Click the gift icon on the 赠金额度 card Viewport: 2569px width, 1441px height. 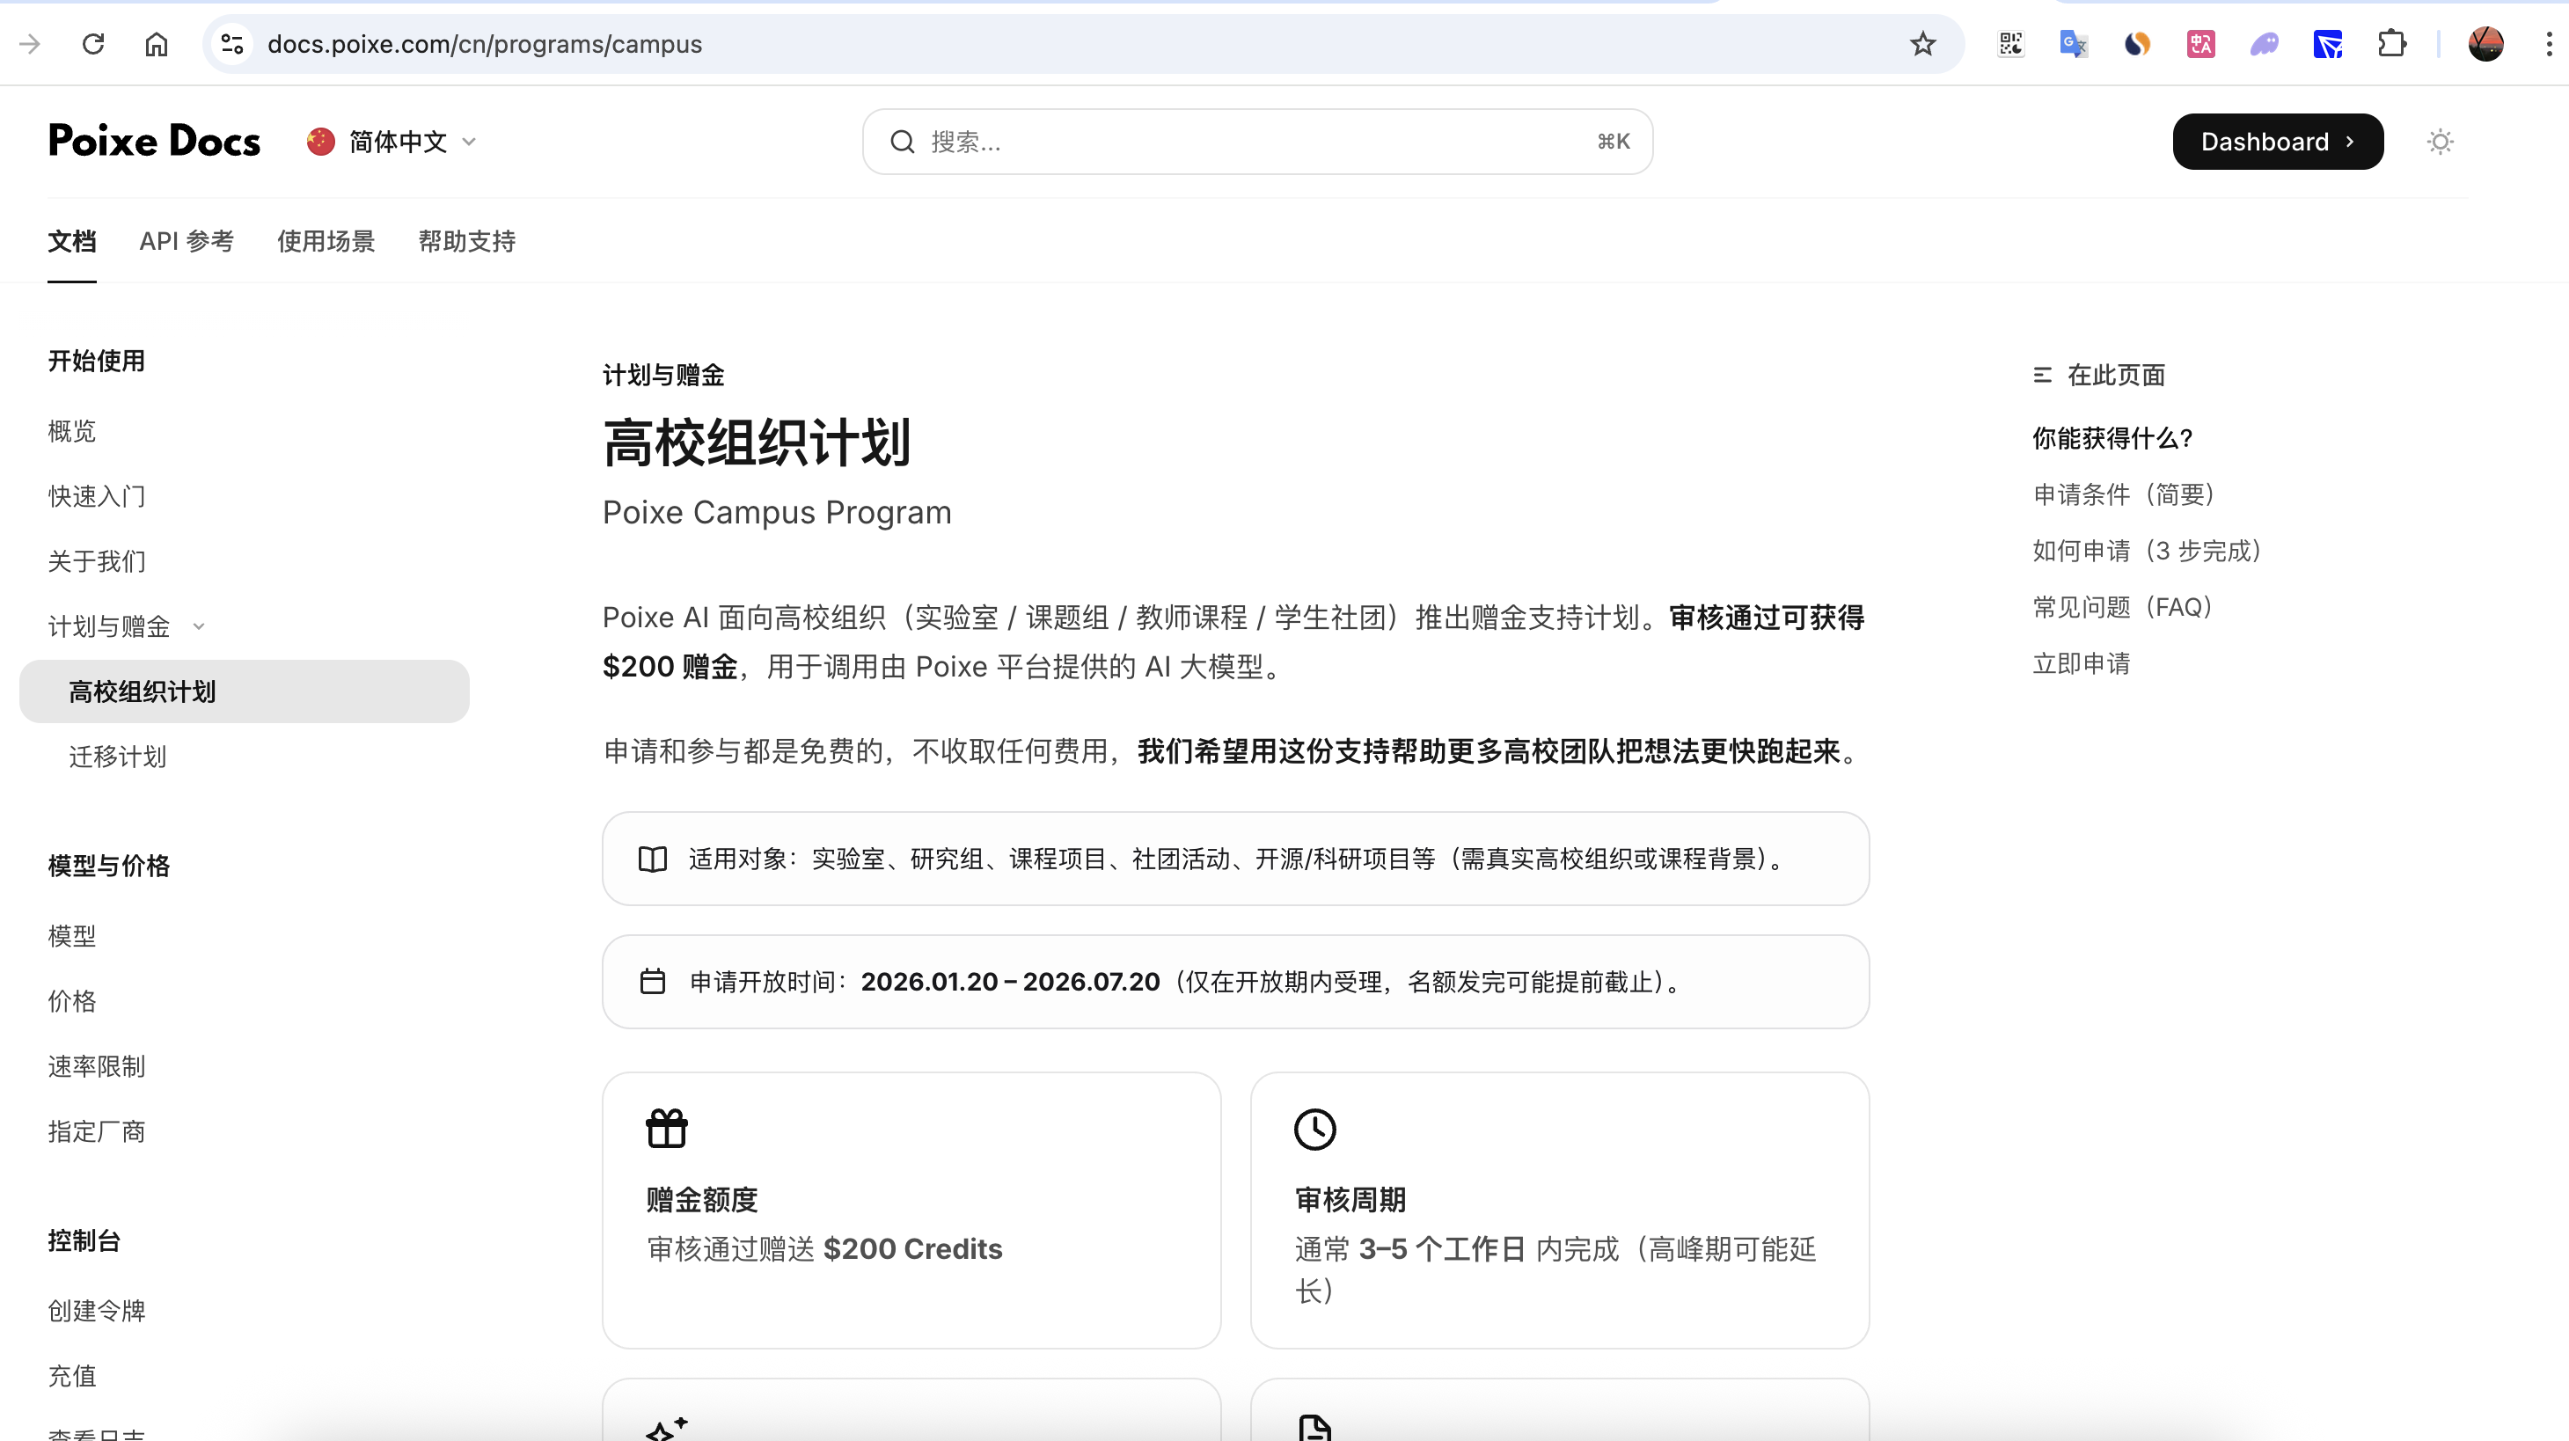pos(666,1129)
